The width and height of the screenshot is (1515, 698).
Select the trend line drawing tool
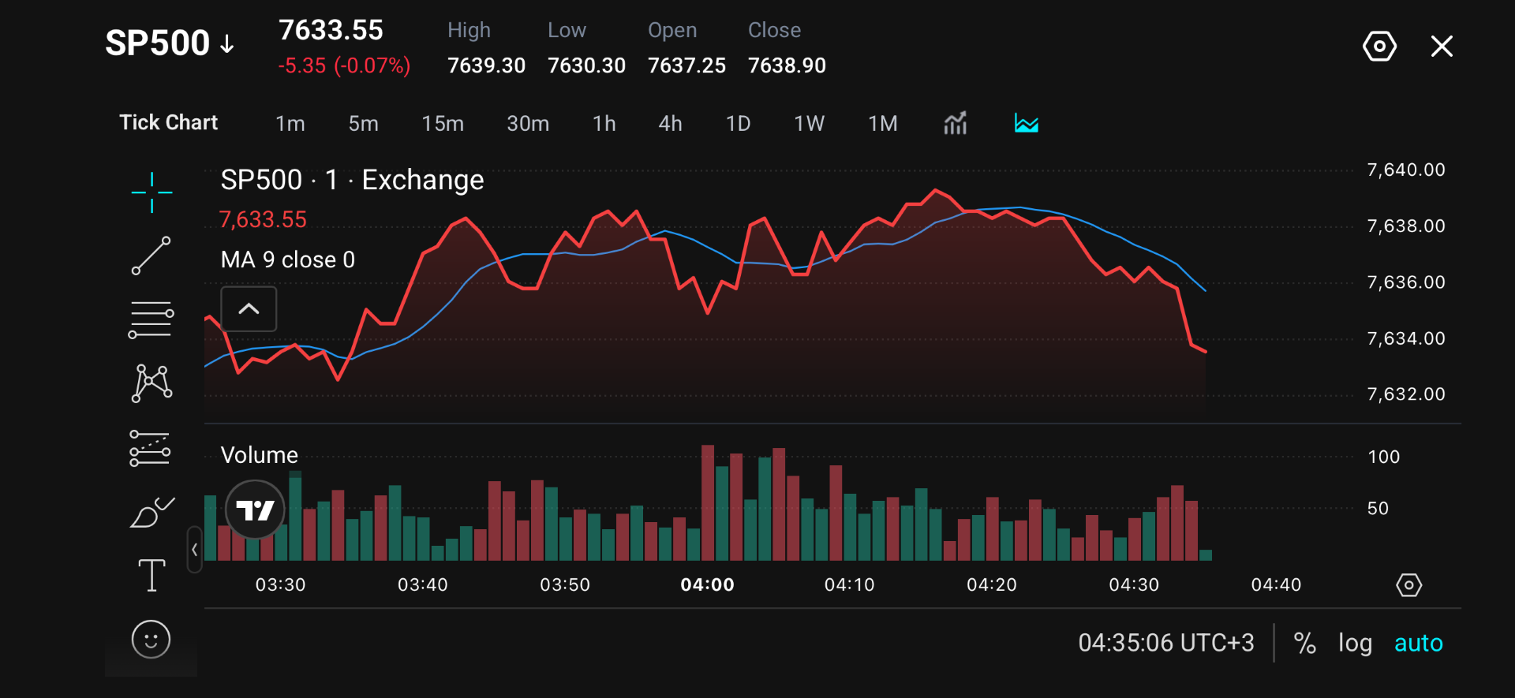151,256
